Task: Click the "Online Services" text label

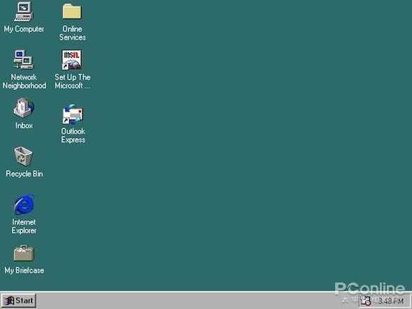Action: 72,33
